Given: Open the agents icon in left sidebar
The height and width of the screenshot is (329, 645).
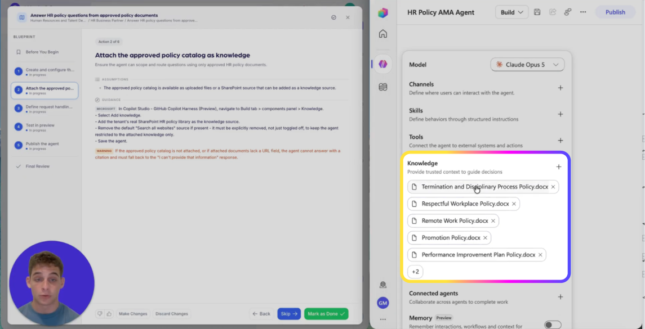Looking at the screenshot, I should pos(383,64).
